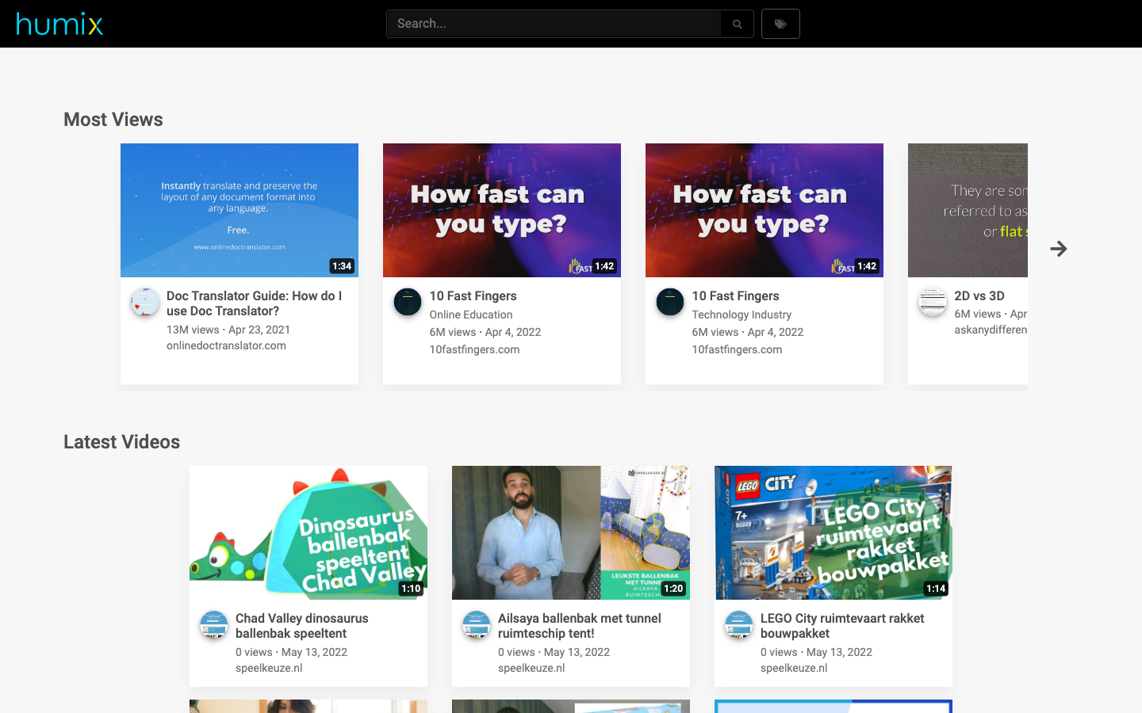Open the LEGO City ruimtevaart rakket thumbnail
The width and height of the screenshot is (1142, 713).
834,532
